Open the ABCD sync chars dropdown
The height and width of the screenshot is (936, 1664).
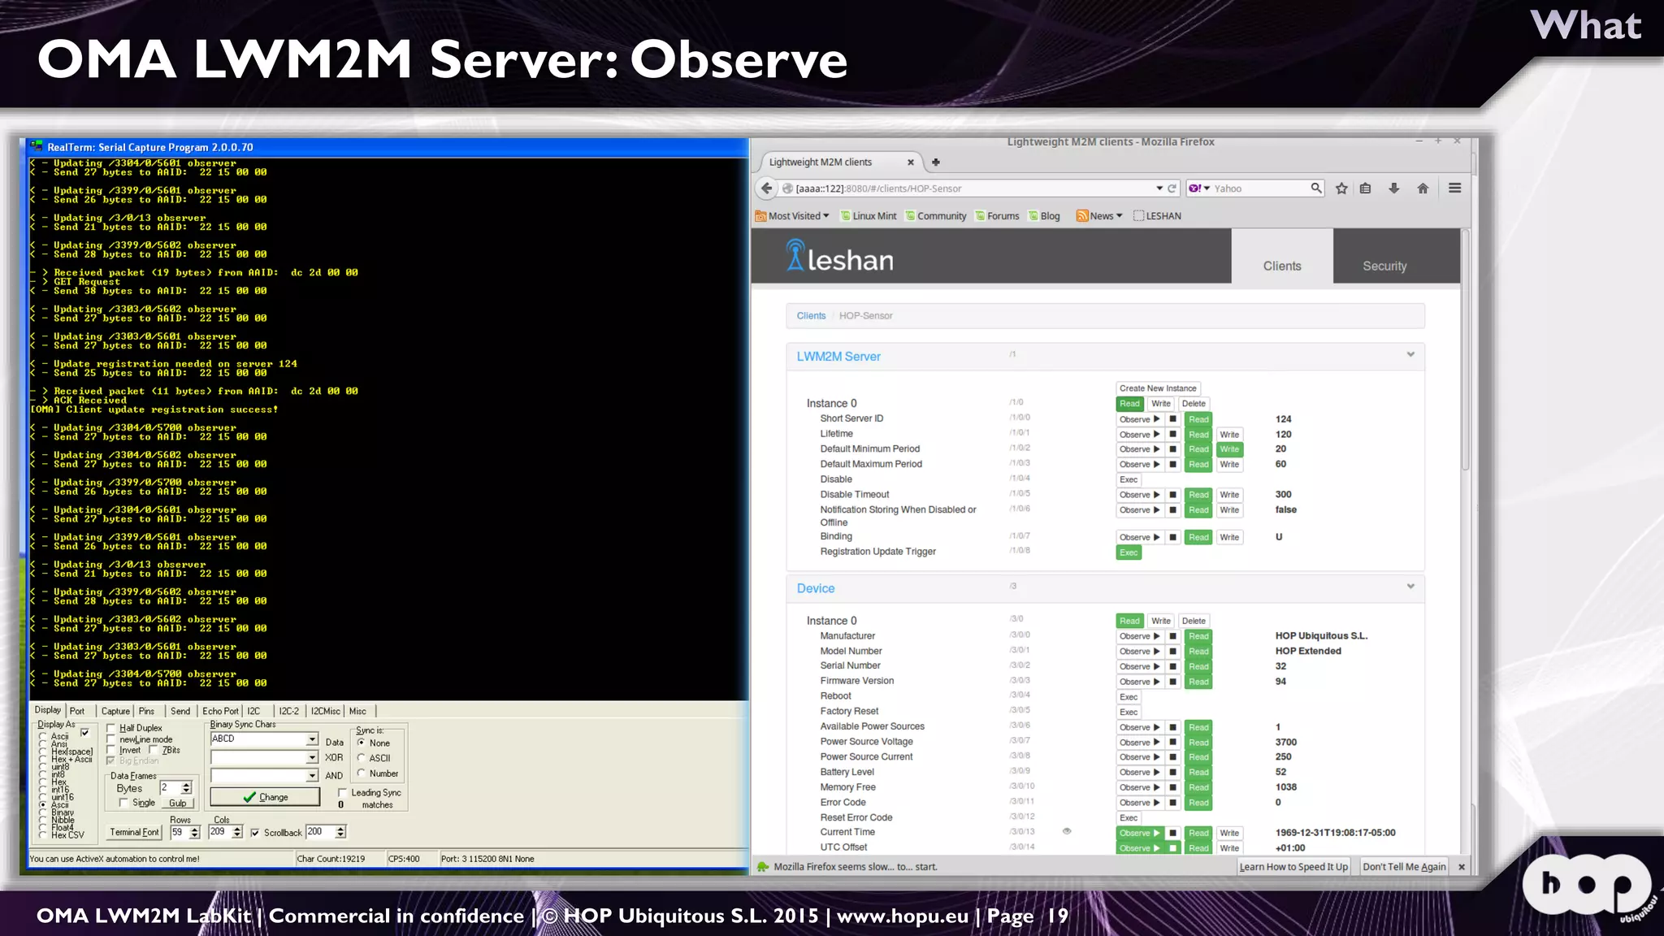coord(312,739)
